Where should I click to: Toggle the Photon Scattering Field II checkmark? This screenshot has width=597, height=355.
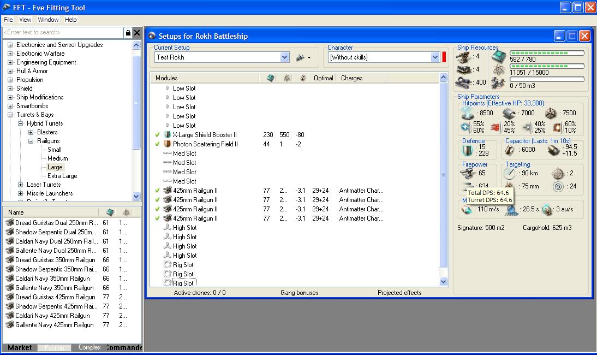pos(157,144)
